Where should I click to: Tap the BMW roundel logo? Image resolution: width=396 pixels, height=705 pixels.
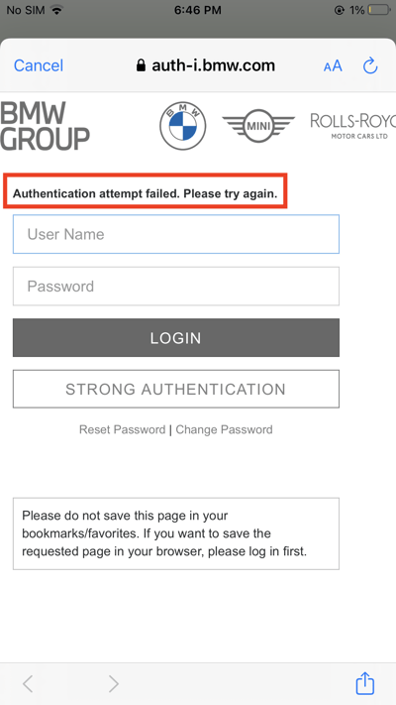click(x=183, y=126)
